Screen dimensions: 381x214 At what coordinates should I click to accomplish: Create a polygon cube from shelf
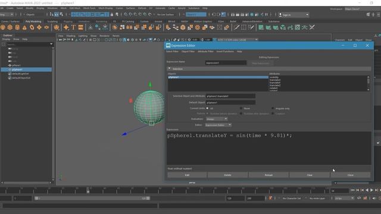tap(10, 27)
